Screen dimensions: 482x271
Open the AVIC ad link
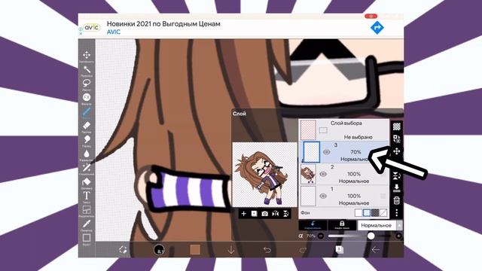(x=114, y=32)
